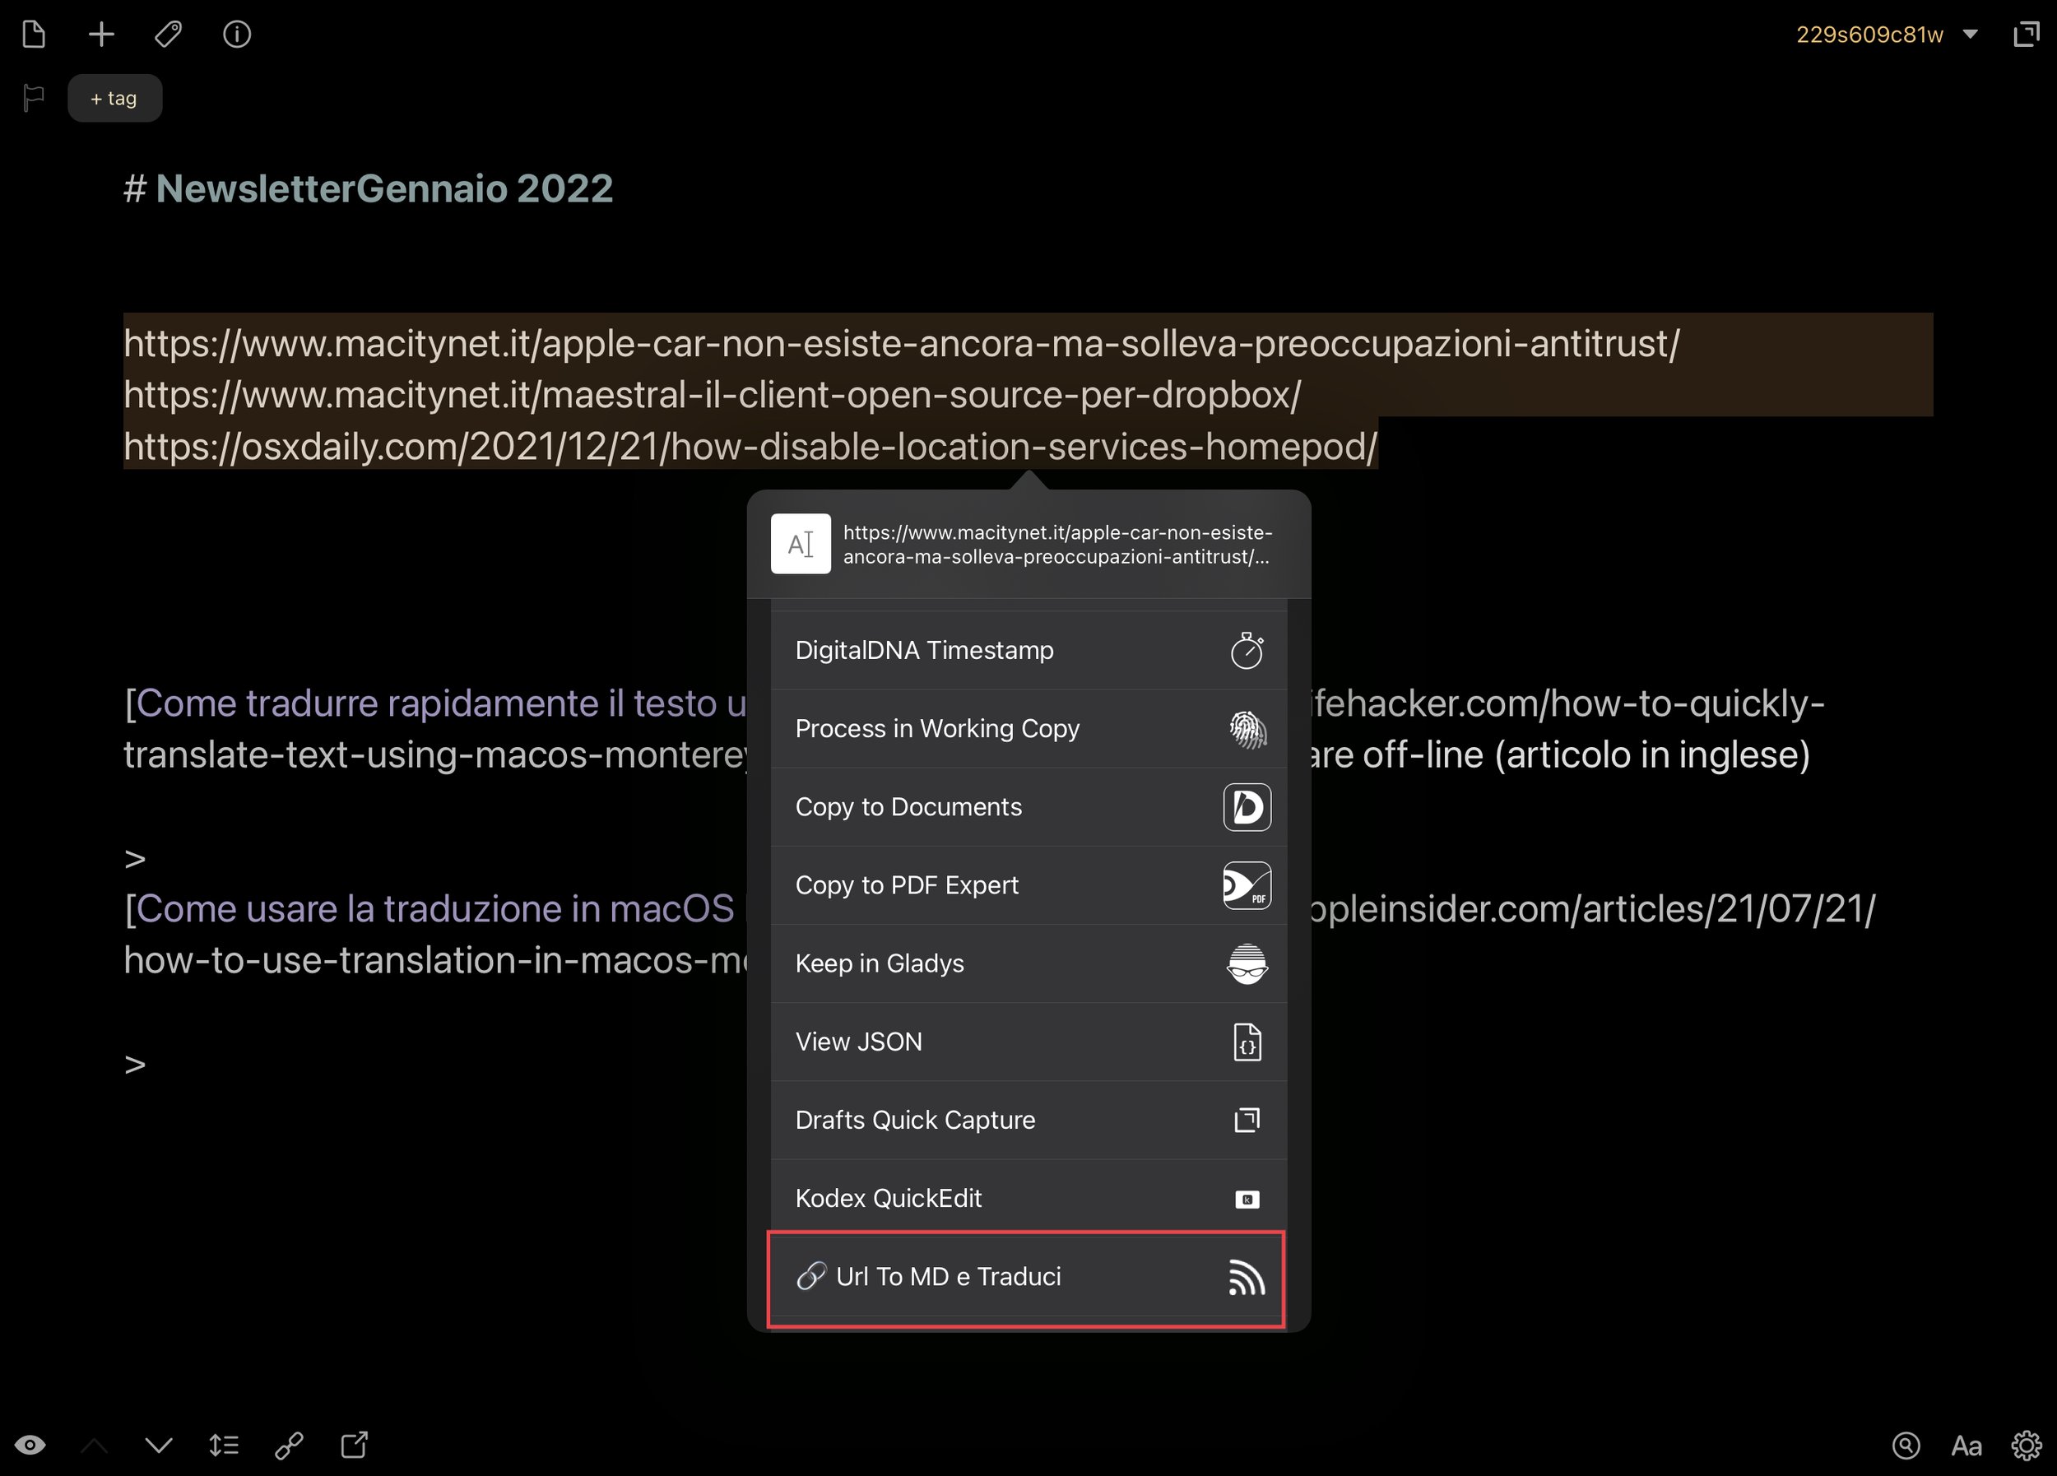Screen dimensions: 2057x1476
Task: Select Keep in Gladys
Action: (x=1028, y=963)
